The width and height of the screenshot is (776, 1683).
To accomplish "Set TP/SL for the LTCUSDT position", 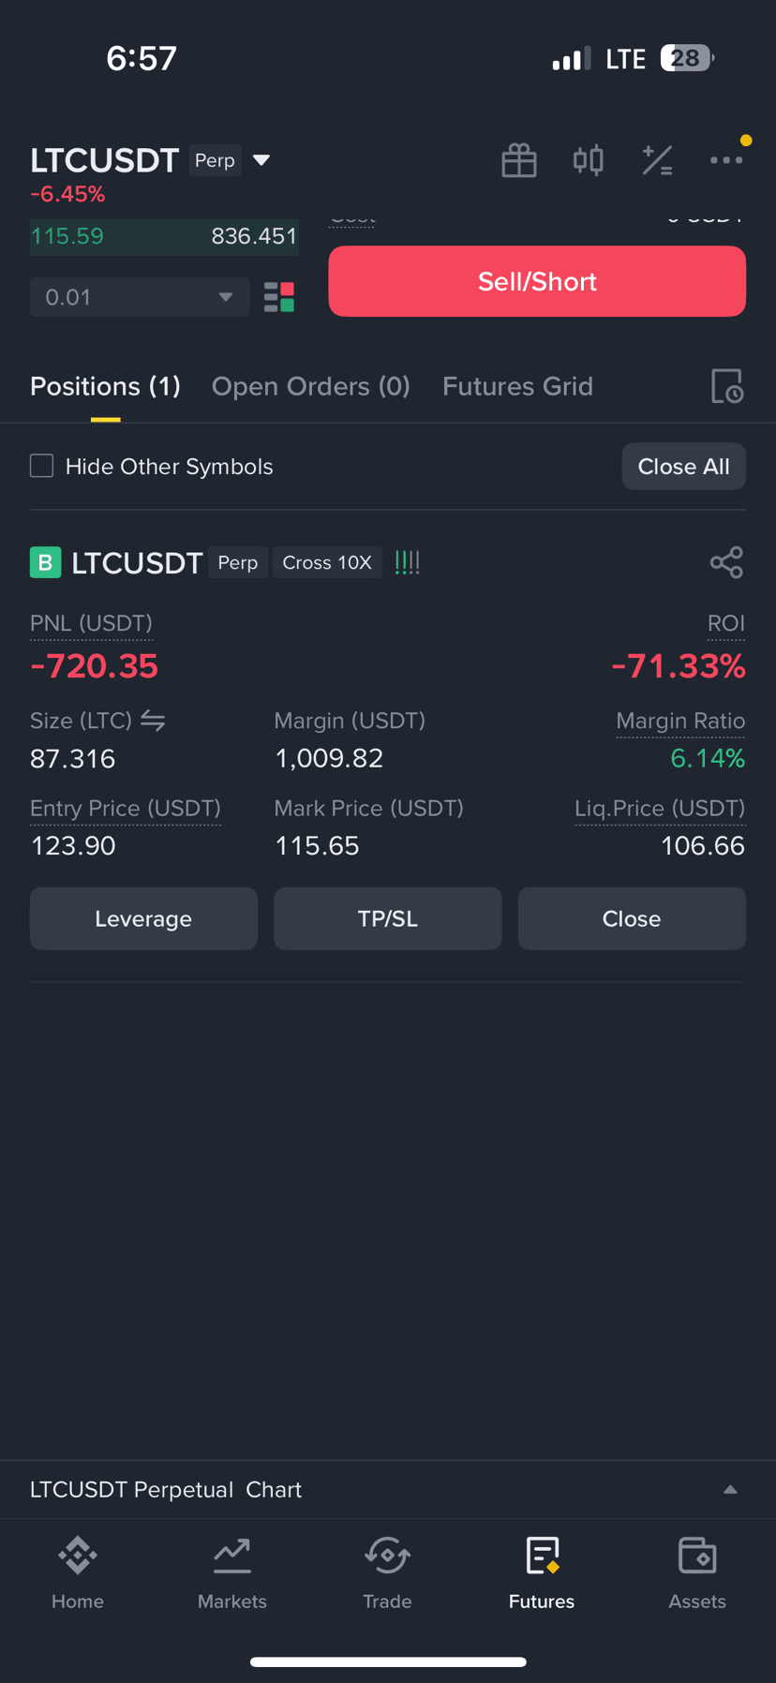I will click(x=388, y=918).
